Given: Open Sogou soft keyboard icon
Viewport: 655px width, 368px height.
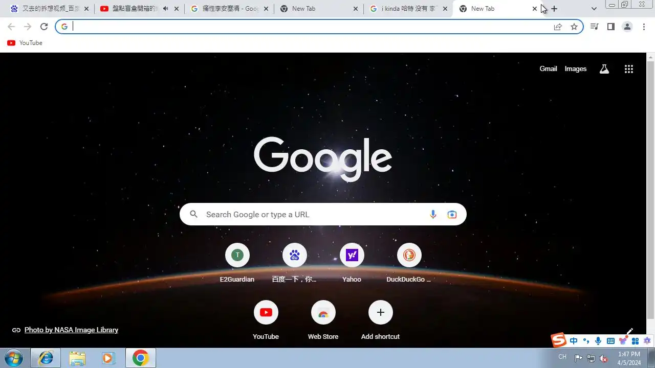Looking at the screenshot, I should (x=610, y=341).
